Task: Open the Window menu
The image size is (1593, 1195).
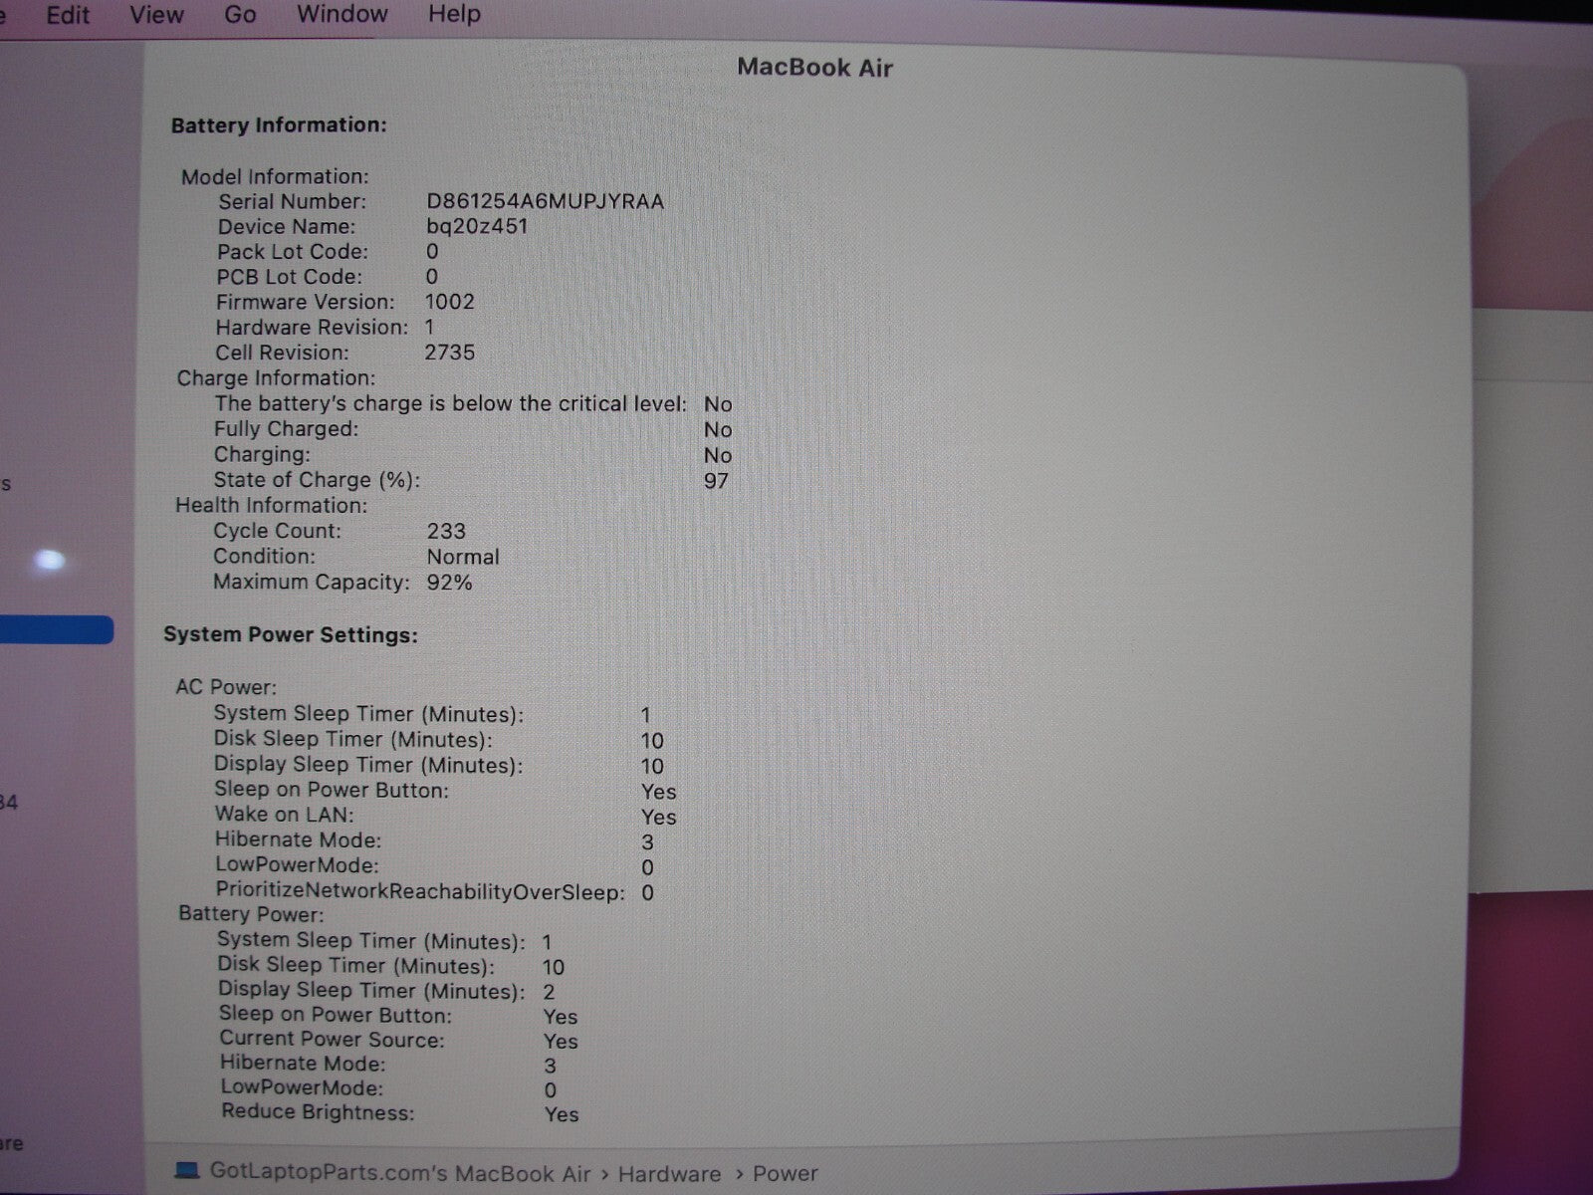Action: coord(341,15)
